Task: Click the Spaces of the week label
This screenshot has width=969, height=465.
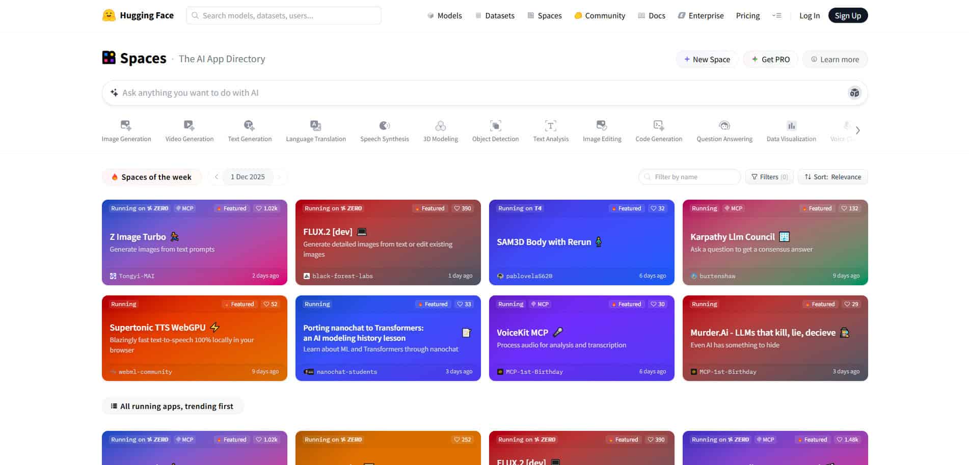Action: click(152, 177)
